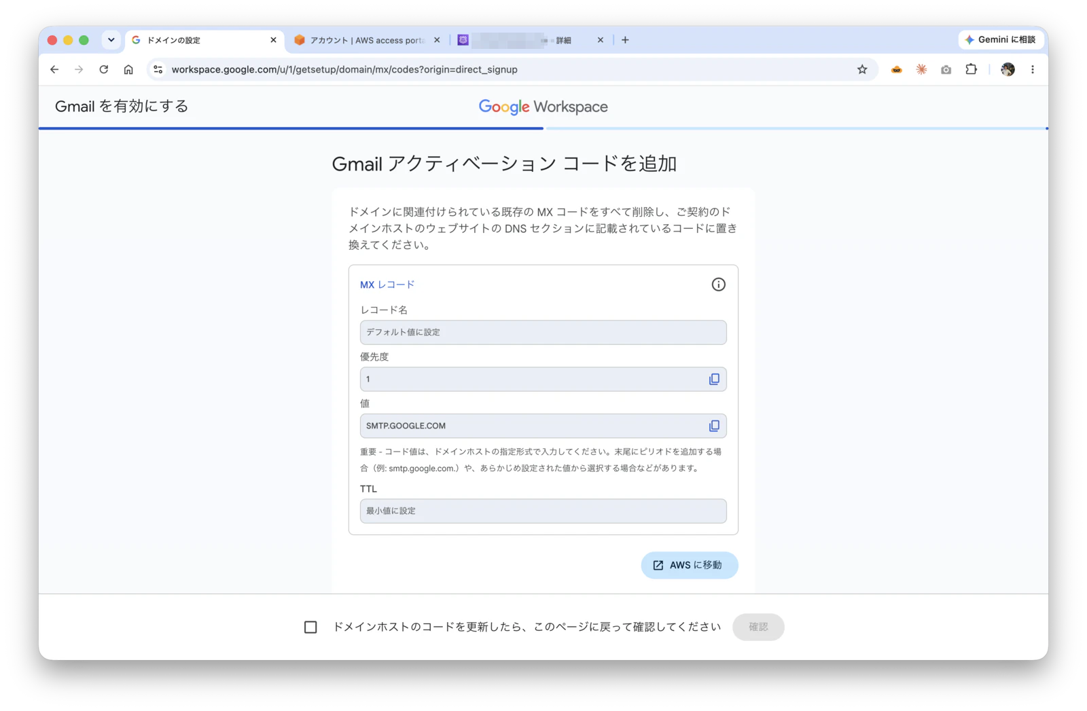Copy the priority value 1
This screenshot has height=711, width=1087.
point(714,379)
